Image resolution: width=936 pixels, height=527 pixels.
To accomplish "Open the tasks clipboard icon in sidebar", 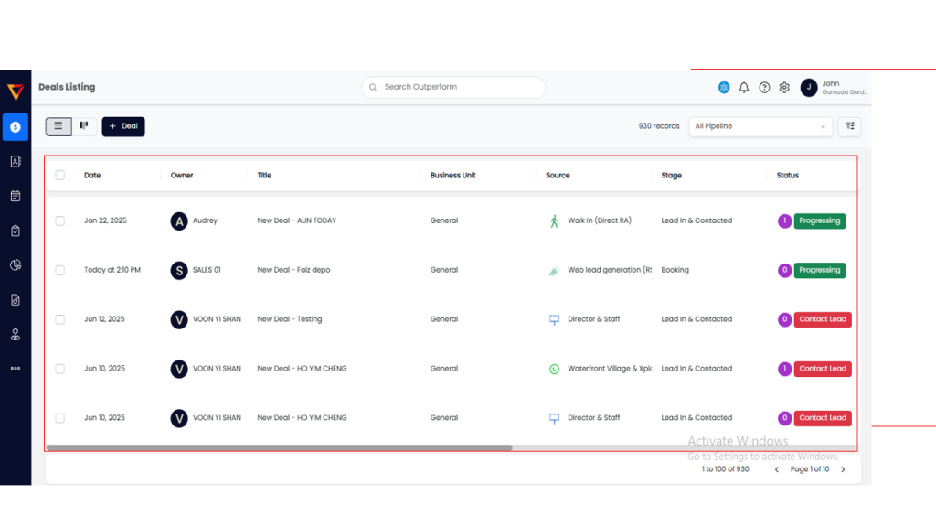I will [x=15, y=231].
